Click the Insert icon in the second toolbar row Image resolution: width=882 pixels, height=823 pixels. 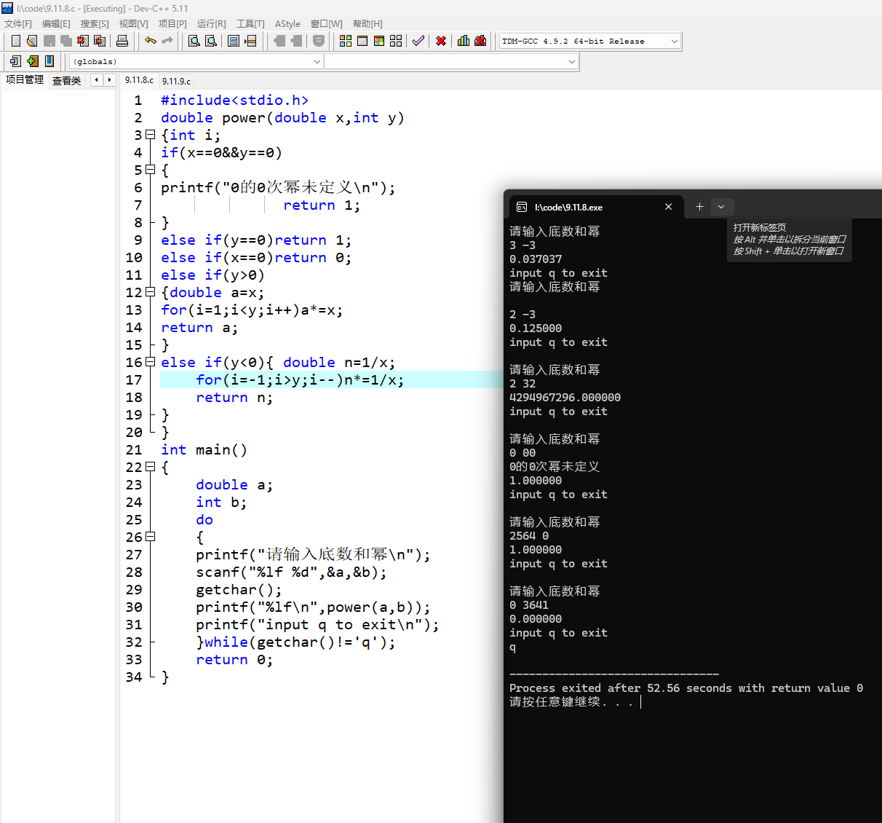tap(15, 61)
